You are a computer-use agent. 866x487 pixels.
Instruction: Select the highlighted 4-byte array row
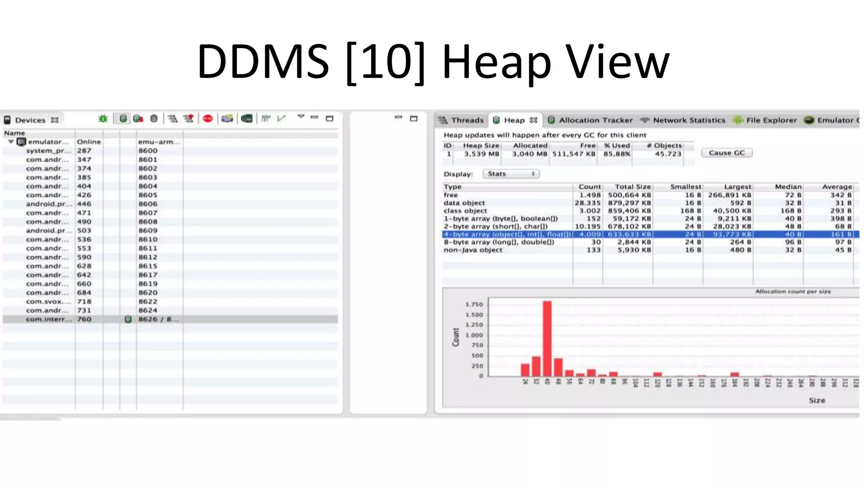pos(651,234)
